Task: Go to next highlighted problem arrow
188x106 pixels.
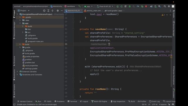Action: coord(170,15)
